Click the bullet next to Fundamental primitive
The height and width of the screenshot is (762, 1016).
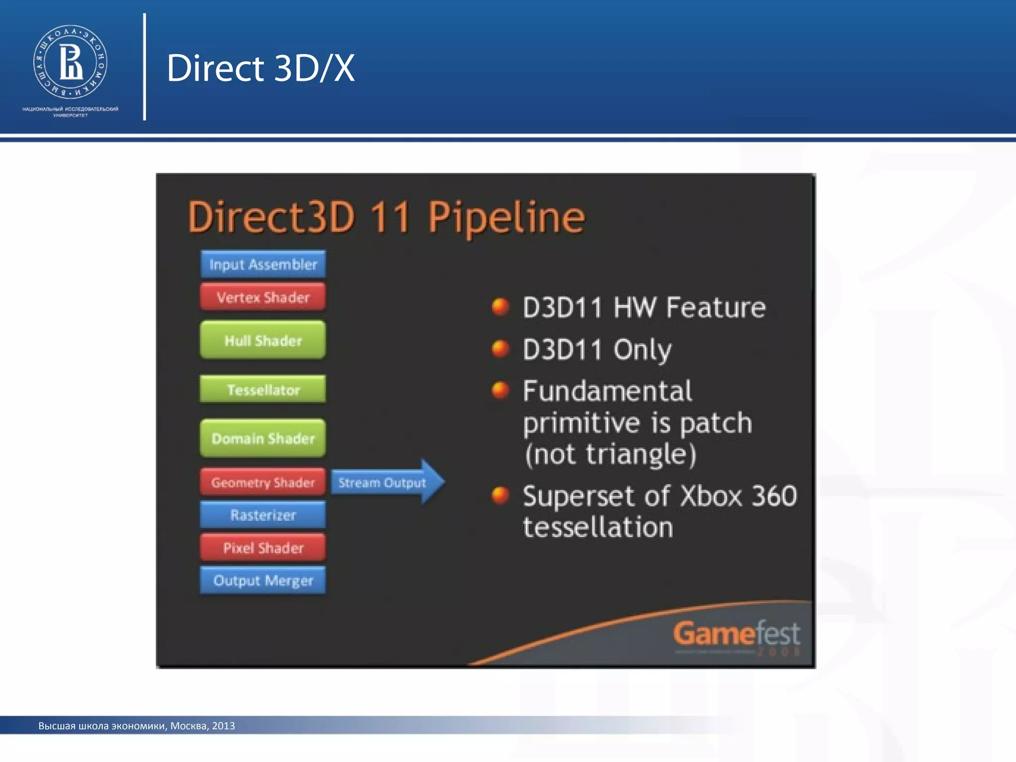[x=500, y=390]
